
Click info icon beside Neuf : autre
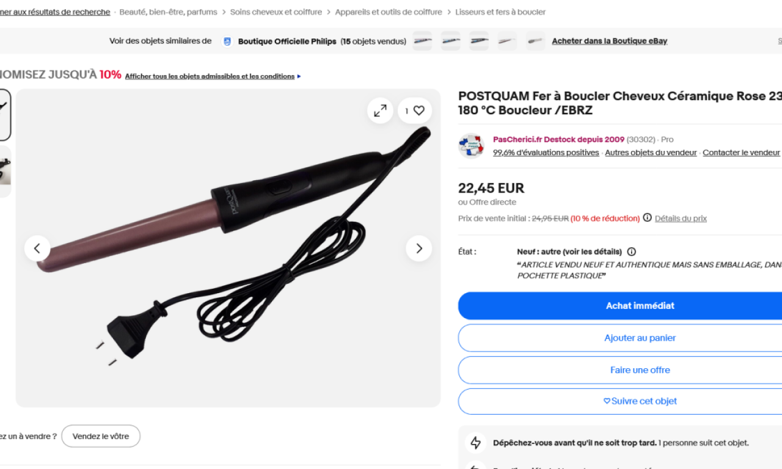632,252
